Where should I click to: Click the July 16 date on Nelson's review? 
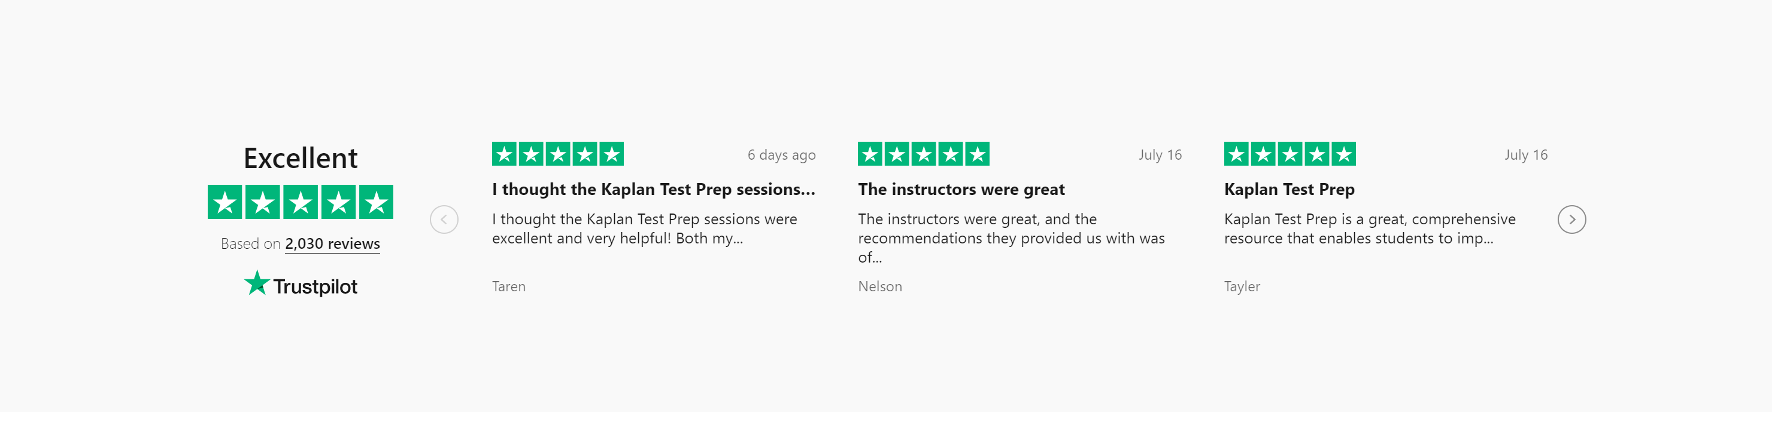(1160, 155)
